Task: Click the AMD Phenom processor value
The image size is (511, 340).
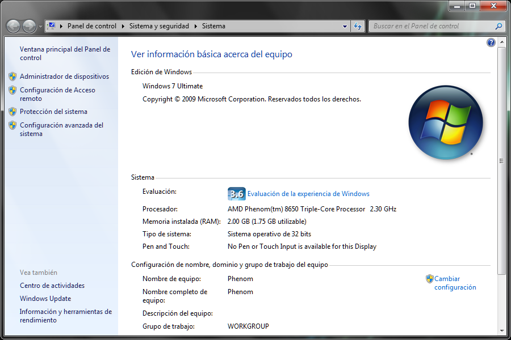Action: coord(312,209)
